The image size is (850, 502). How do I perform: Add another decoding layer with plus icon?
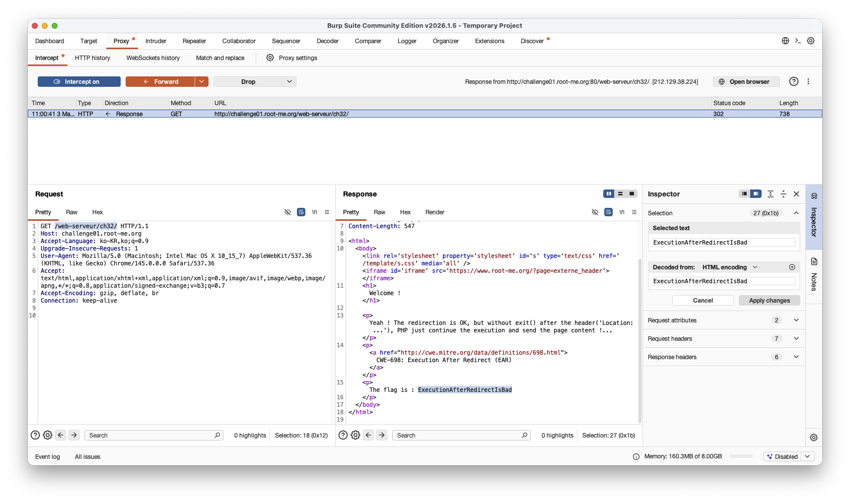792,267
